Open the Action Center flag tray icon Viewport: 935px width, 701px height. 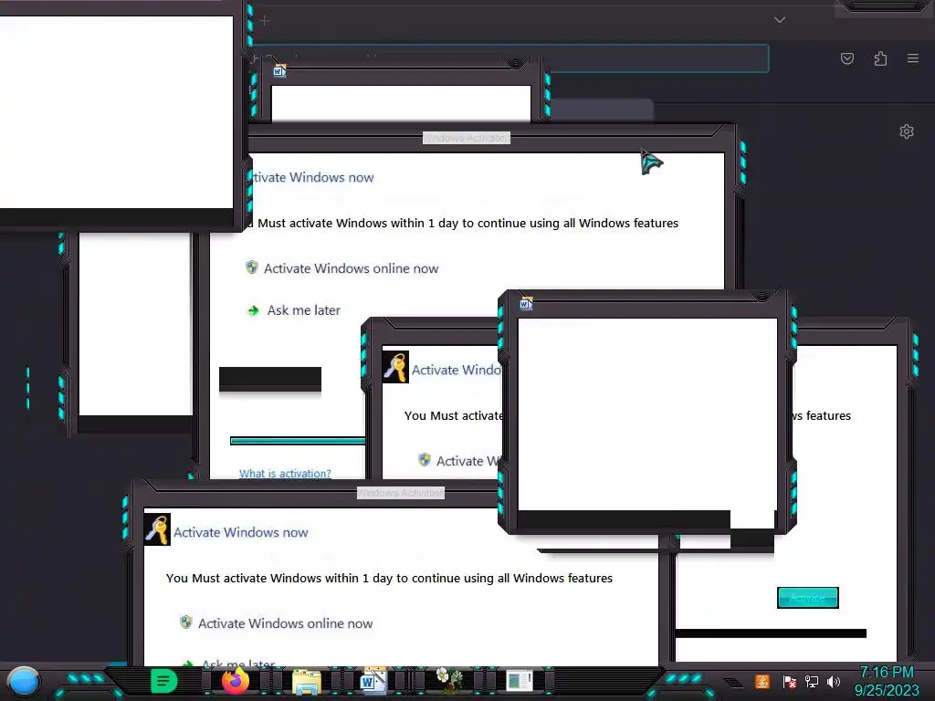click(789, 681)
